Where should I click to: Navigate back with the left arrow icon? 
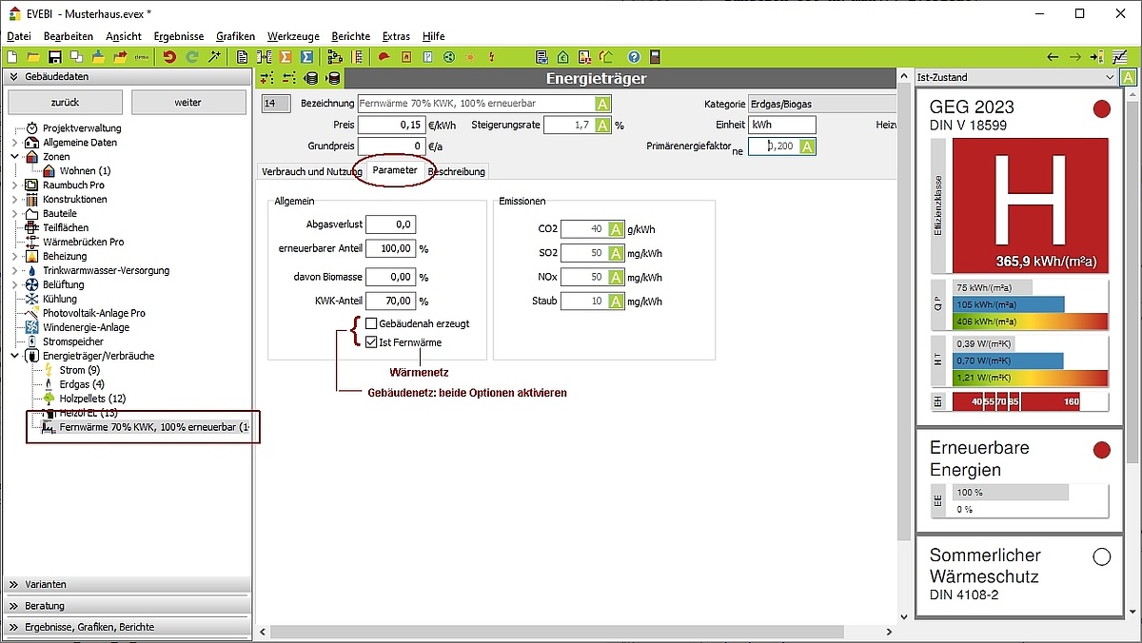pos(1053,57)
